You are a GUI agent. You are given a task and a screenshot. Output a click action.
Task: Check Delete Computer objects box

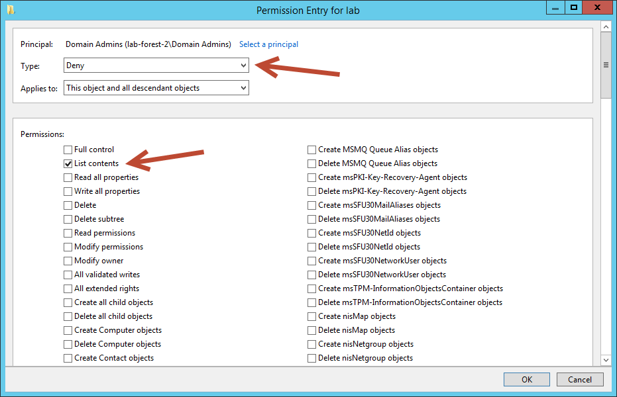click(x=68, y=344)
